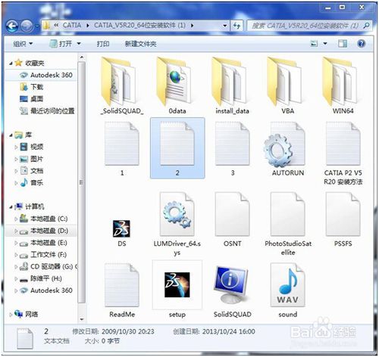Expand the 网络 section
The width and height of the screenshot is (379, 357).
[11, 315]
